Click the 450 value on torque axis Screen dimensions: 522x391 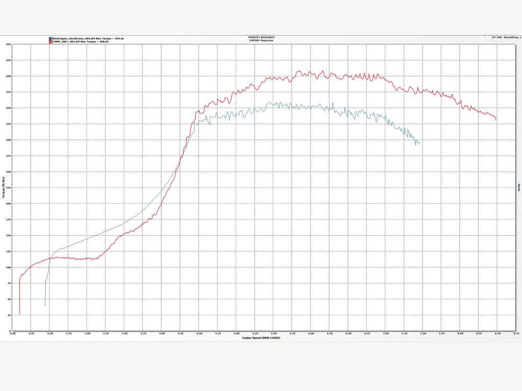coord(9,44)
